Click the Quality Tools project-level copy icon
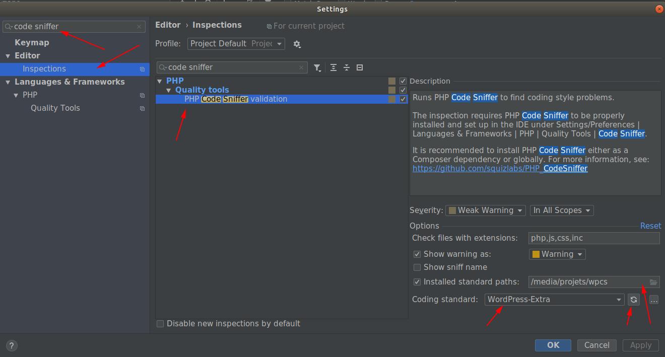The height and width of the screenshot is (357, 665). tap(142, 108)
